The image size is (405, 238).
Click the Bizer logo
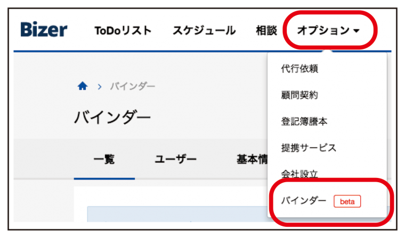[44, 29]
